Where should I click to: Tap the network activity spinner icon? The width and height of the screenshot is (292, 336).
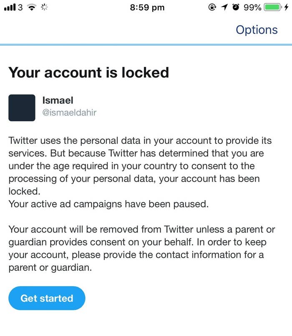coord(44,7)
